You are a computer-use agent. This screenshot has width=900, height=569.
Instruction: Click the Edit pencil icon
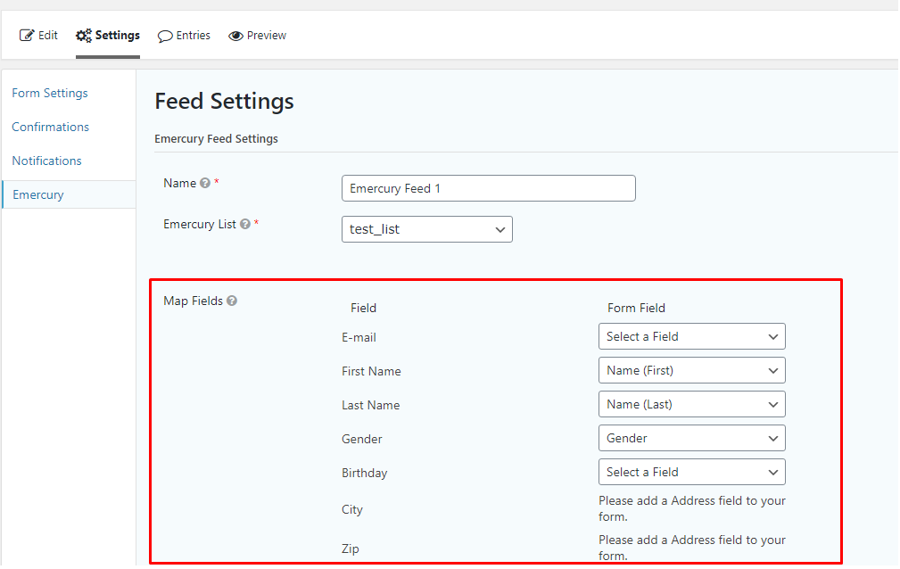click(x=27, y=36)
